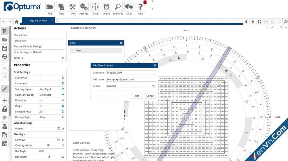The height and width of the screenshot is (161, 288).
Task: Click Save Settings as Default
Action: tap(28, 52)
